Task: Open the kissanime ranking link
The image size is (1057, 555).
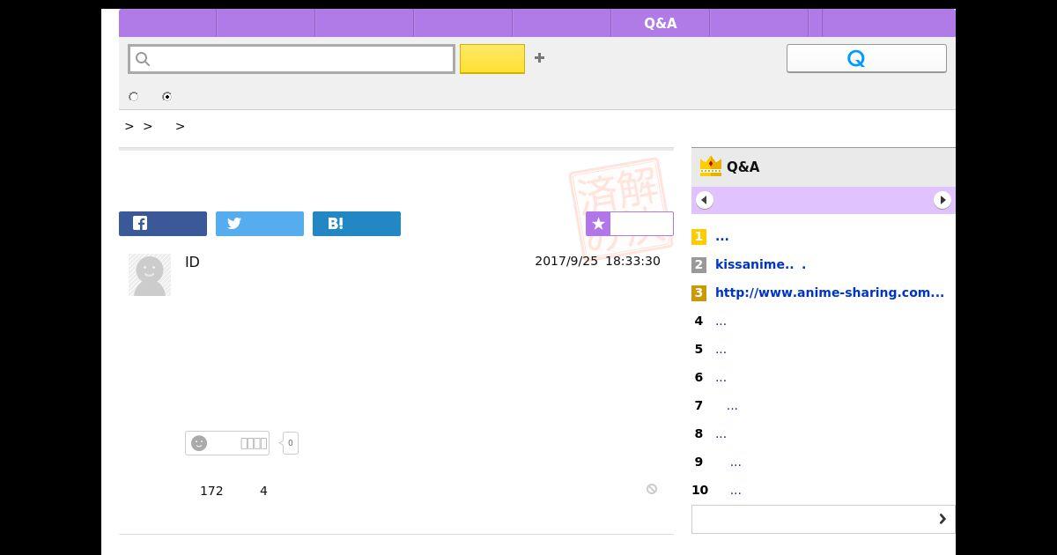Action: tap(760, 264)
